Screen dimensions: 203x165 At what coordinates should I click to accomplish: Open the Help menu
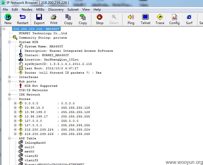(x=97, y=10)
